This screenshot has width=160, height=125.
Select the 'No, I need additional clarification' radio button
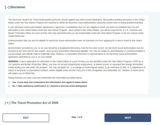tap(9, 86)
